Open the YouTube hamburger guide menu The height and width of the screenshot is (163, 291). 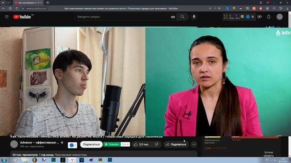[7, 17]
